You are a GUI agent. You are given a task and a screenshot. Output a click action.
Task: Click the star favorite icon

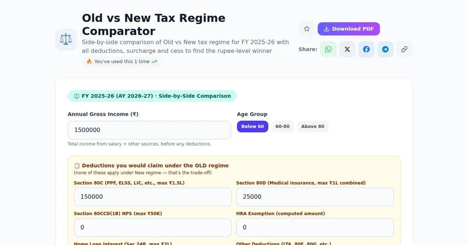tap(307, 29)
